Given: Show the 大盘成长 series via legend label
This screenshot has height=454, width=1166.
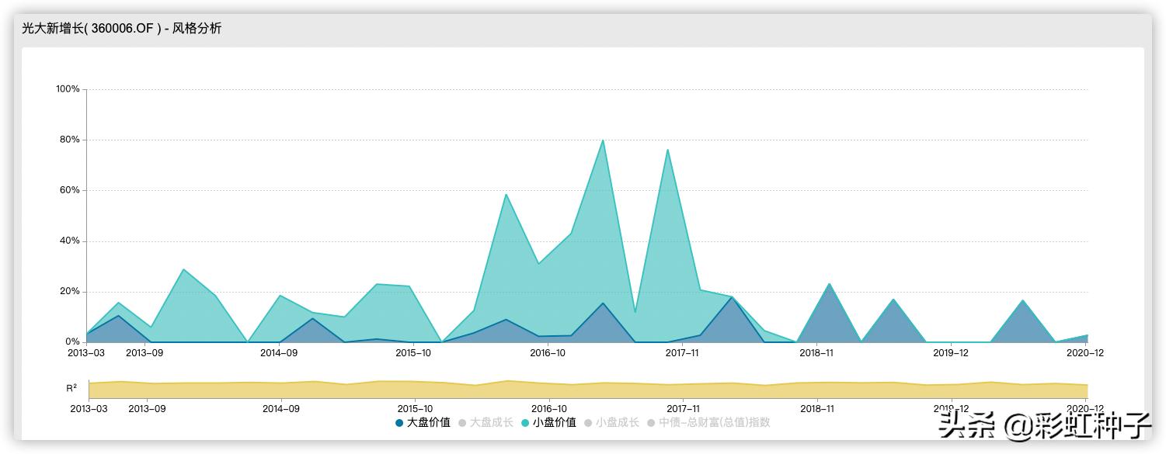Looking at the screenshot, I should pos(492,423).
